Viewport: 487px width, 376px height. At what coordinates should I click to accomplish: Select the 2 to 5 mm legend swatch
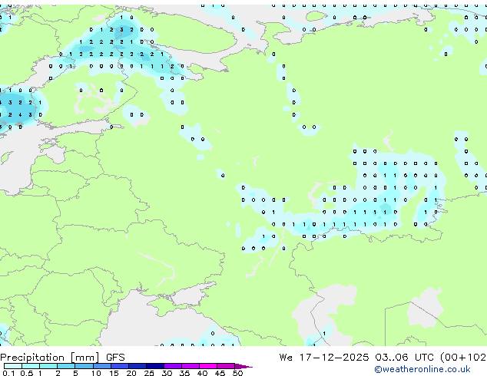tap(66, 366)
